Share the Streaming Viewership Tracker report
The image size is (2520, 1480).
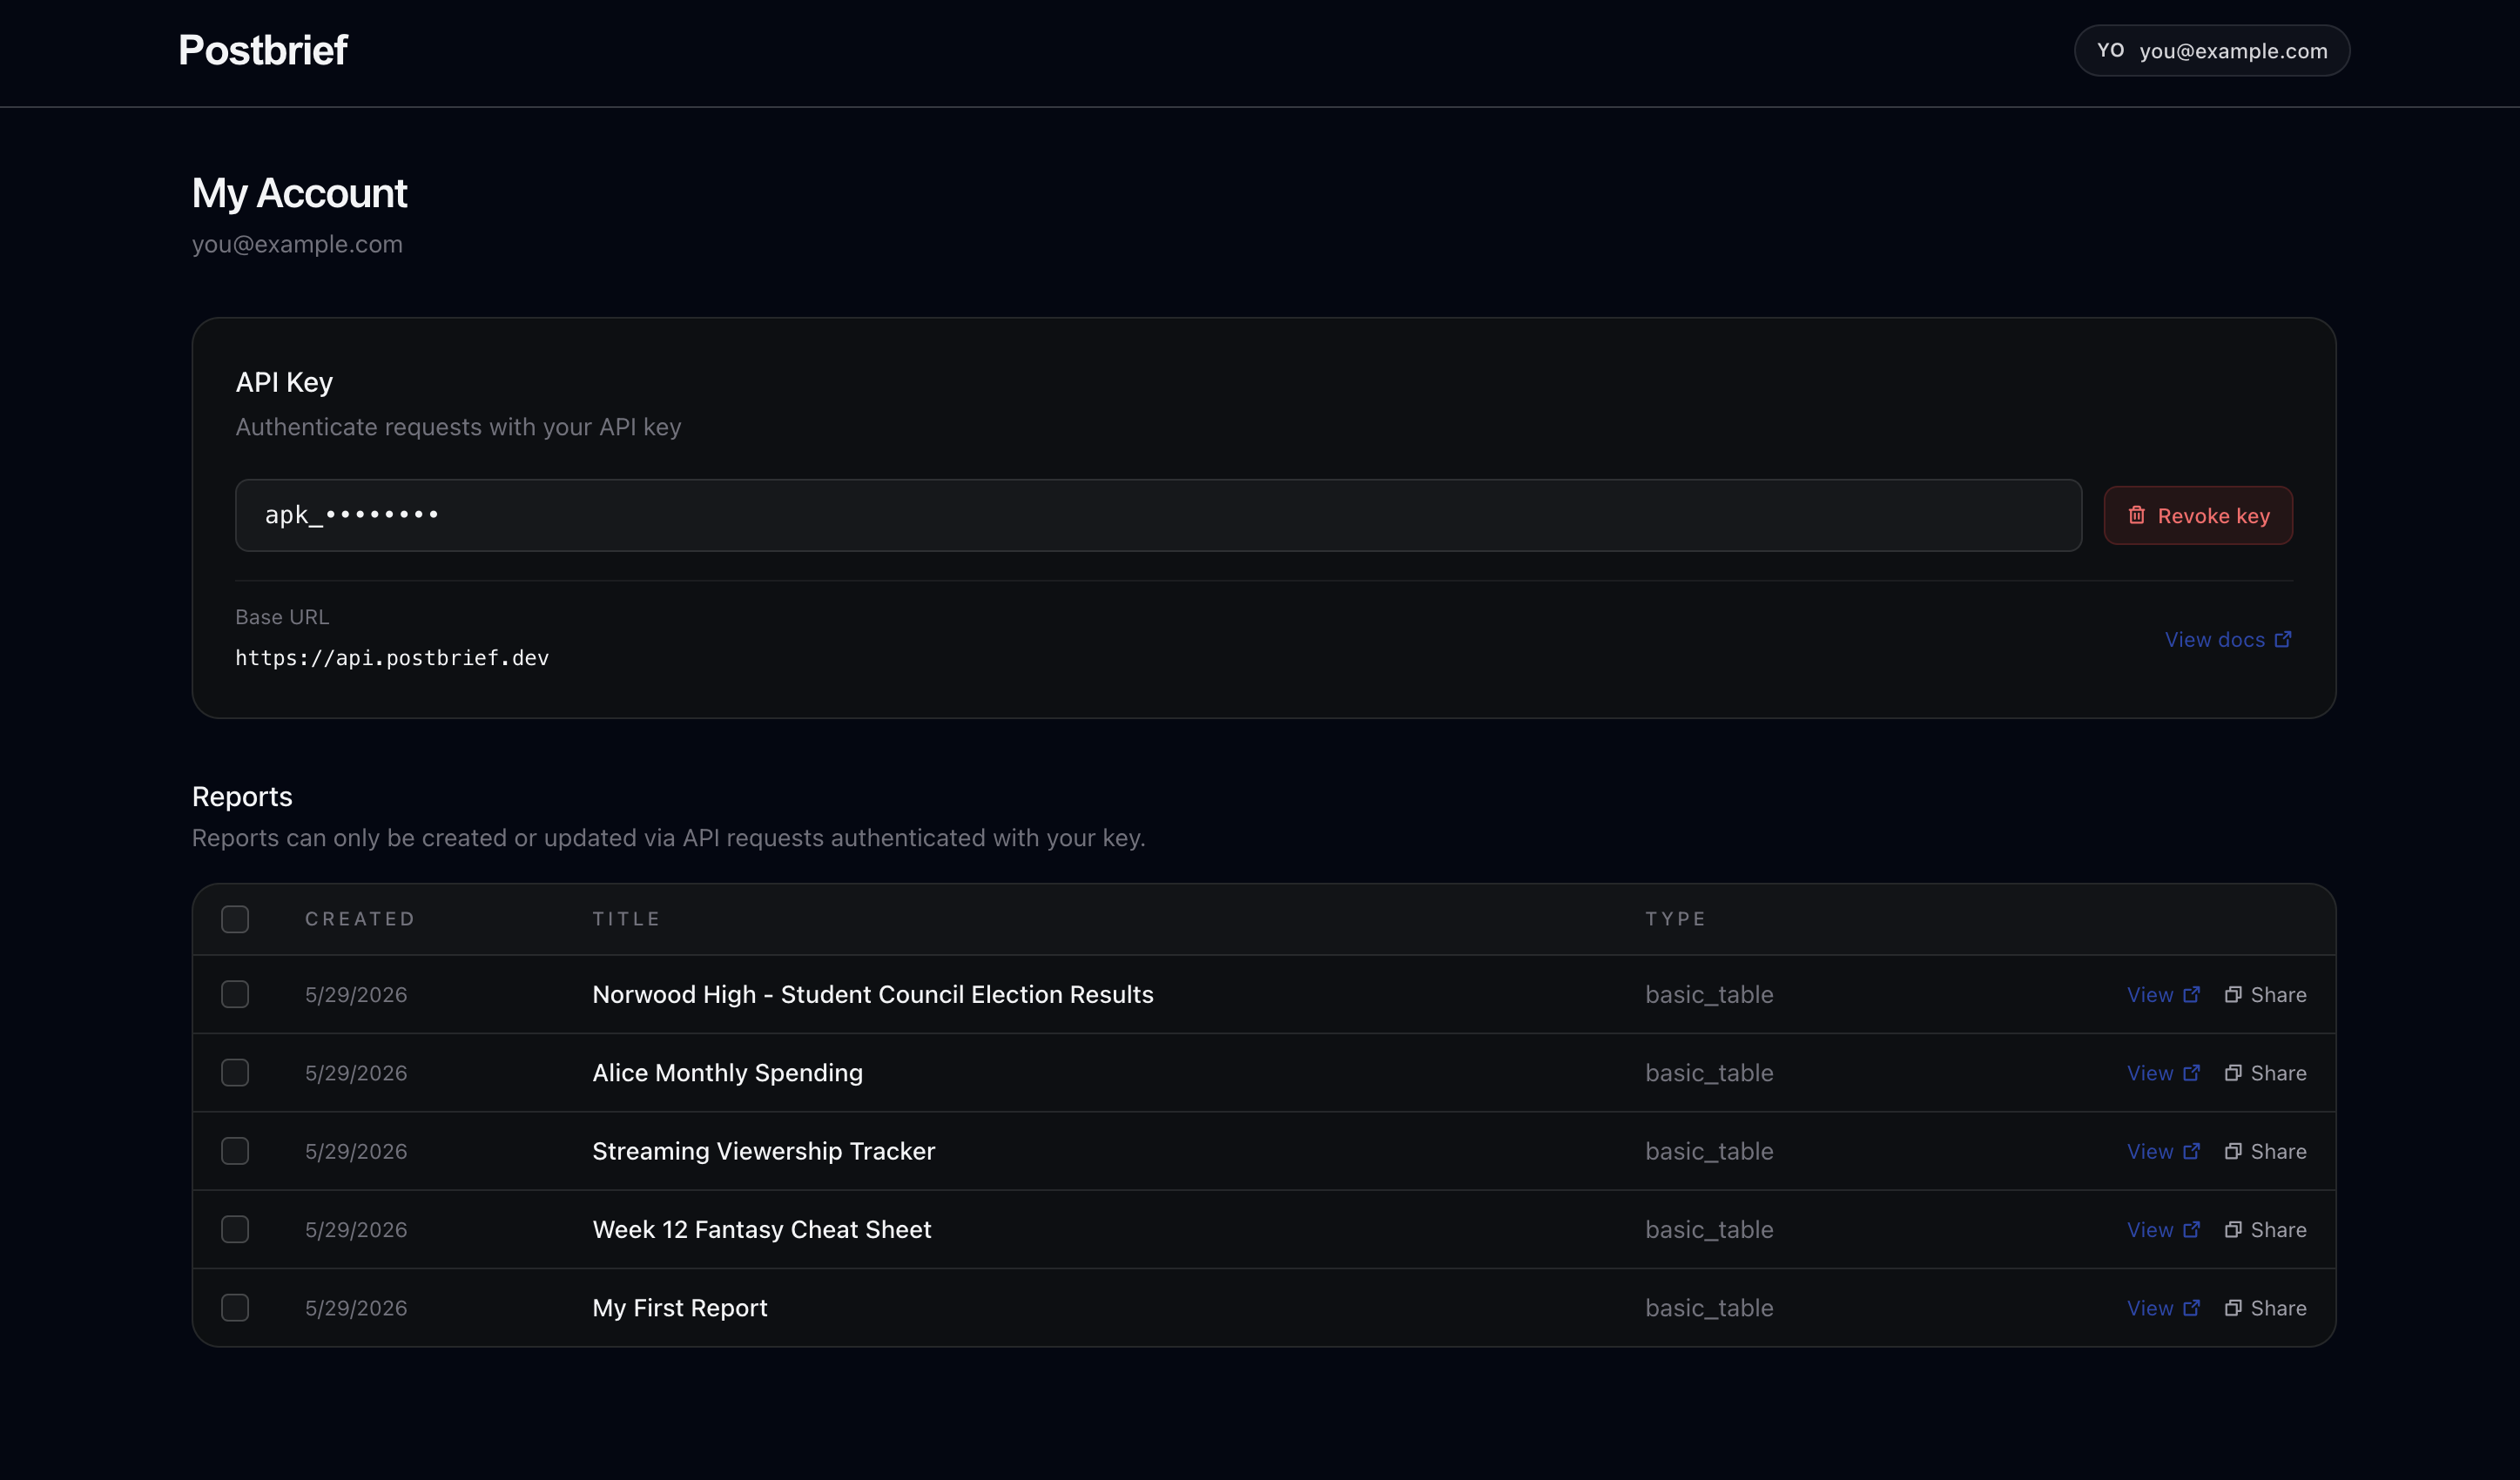2265,1152
